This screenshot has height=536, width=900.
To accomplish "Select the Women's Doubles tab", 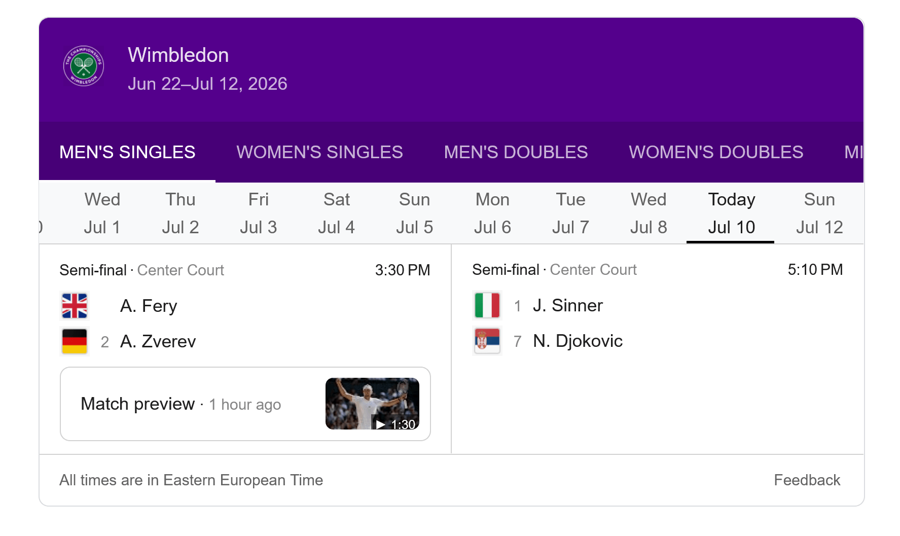I will (x=716, y=152).
